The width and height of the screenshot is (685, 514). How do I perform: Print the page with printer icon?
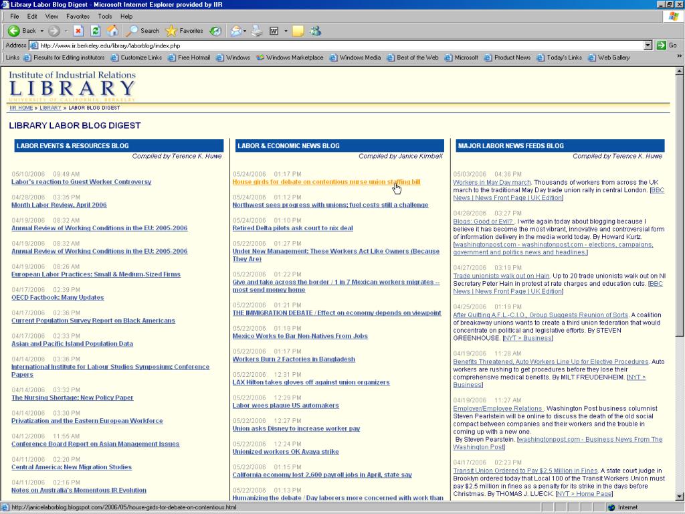(257, 31)
